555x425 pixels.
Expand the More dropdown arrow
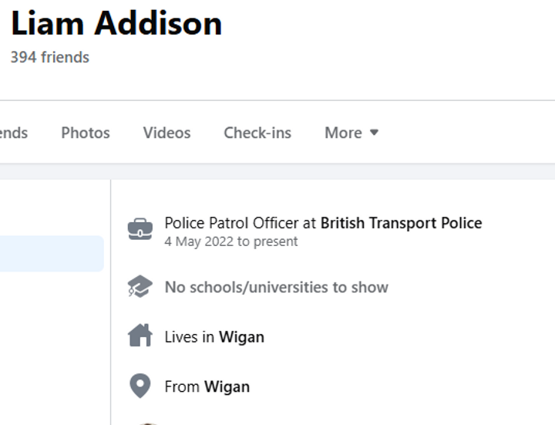374,133
